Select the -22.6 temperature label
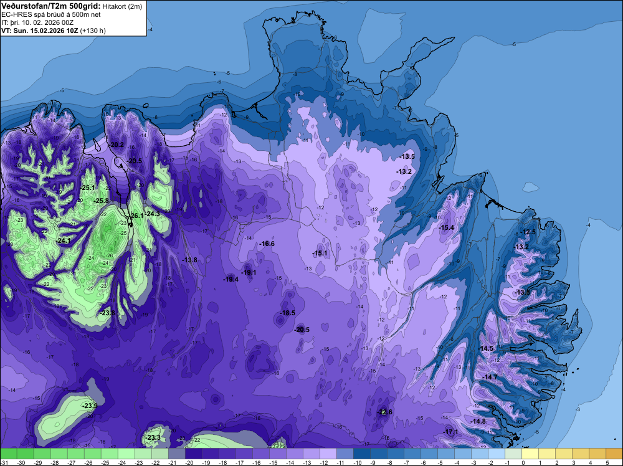Image resolution: width=623 pixels, height=466 pixels. point(385,412)
